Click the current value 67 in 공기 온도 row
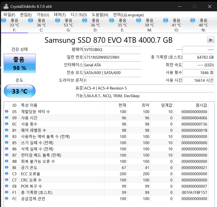The image size is (217, 207). pos(124,168)
